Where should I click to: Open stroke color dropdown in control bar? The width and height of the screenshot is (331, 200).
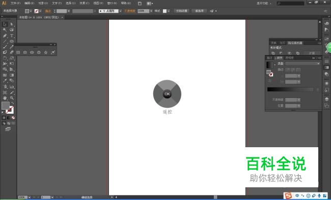tap(40, 11)
